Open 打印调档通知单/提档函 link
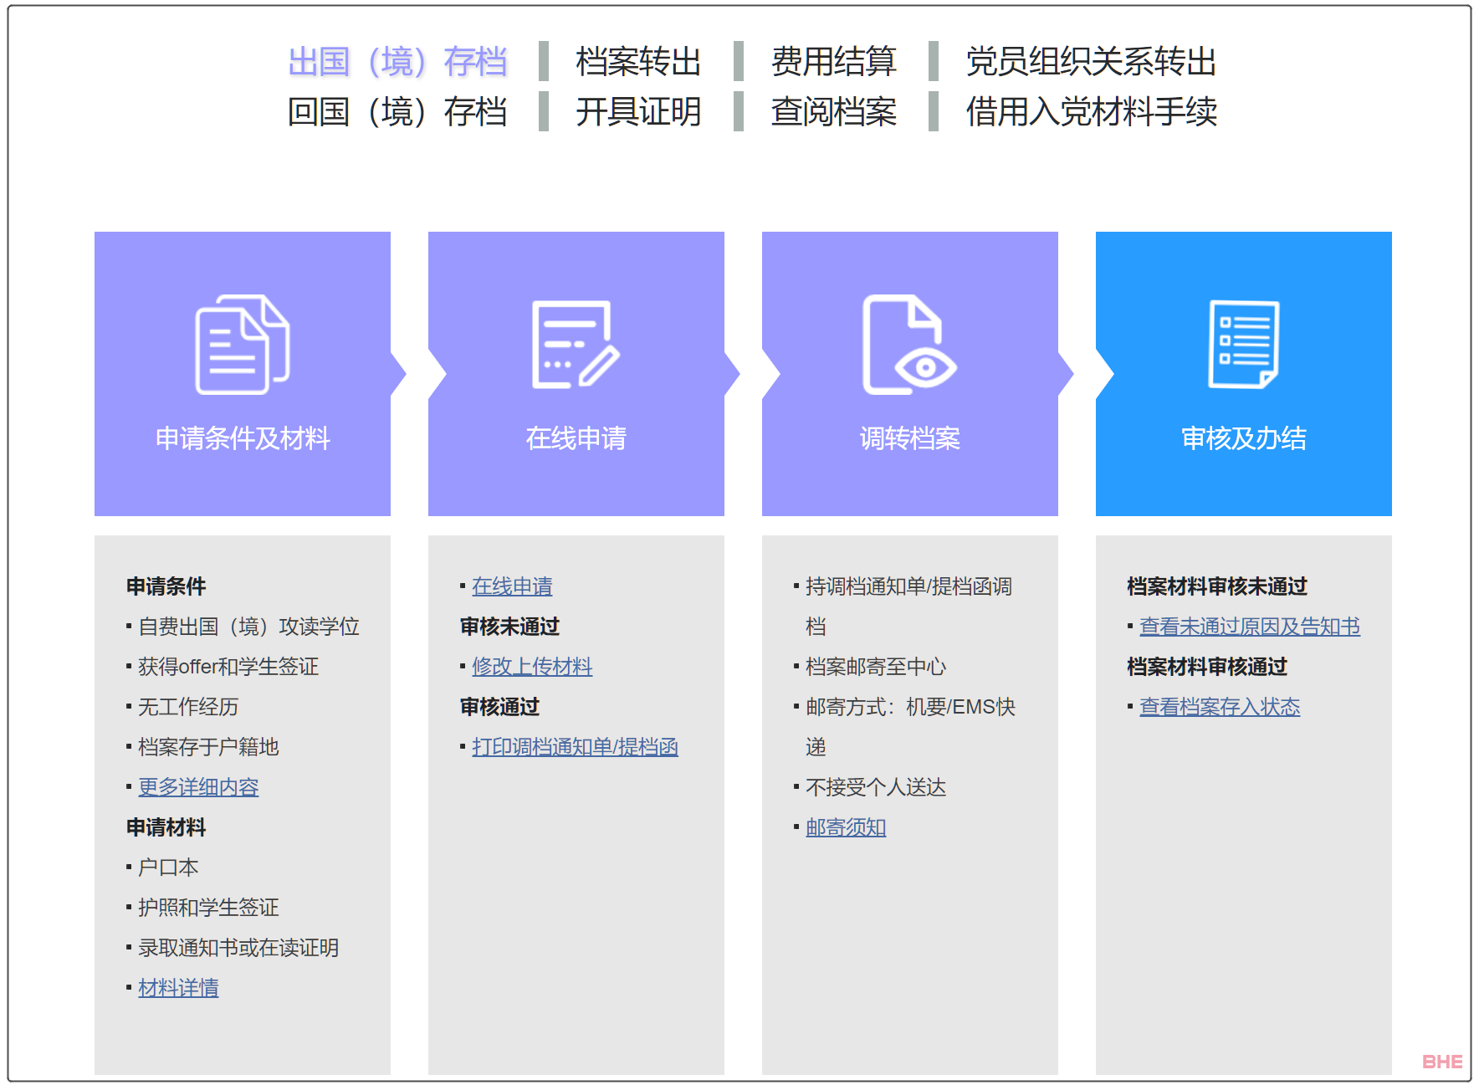This screenshot has height=1085, width=1479. [575, 747]
